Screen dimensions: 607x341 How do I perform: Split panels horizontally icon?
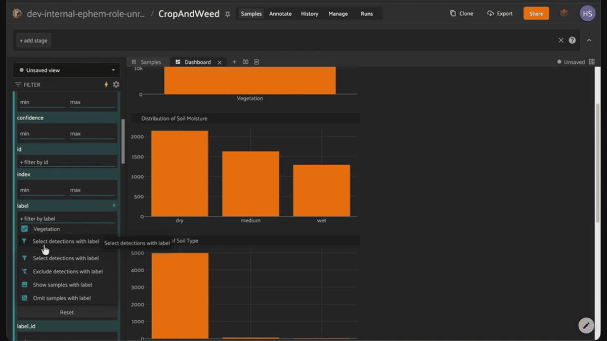[245, 62]
